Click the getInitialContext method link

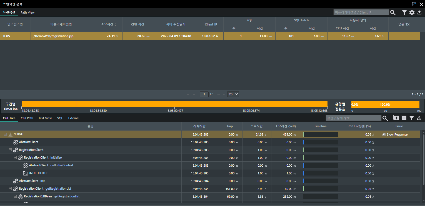click(x=62, y=166)
